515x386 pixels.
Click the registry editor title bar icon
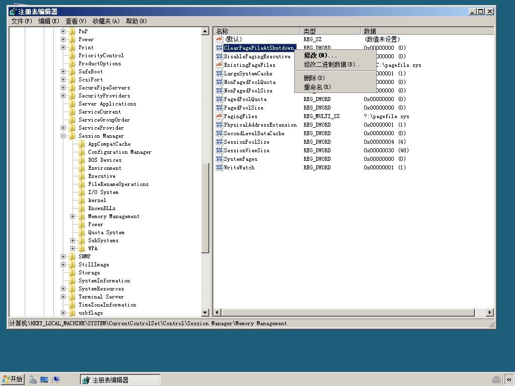point(13,12)
